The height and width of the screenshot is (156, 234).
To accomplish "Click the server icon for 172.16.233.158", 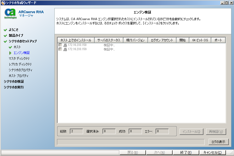I will [65, 45].
